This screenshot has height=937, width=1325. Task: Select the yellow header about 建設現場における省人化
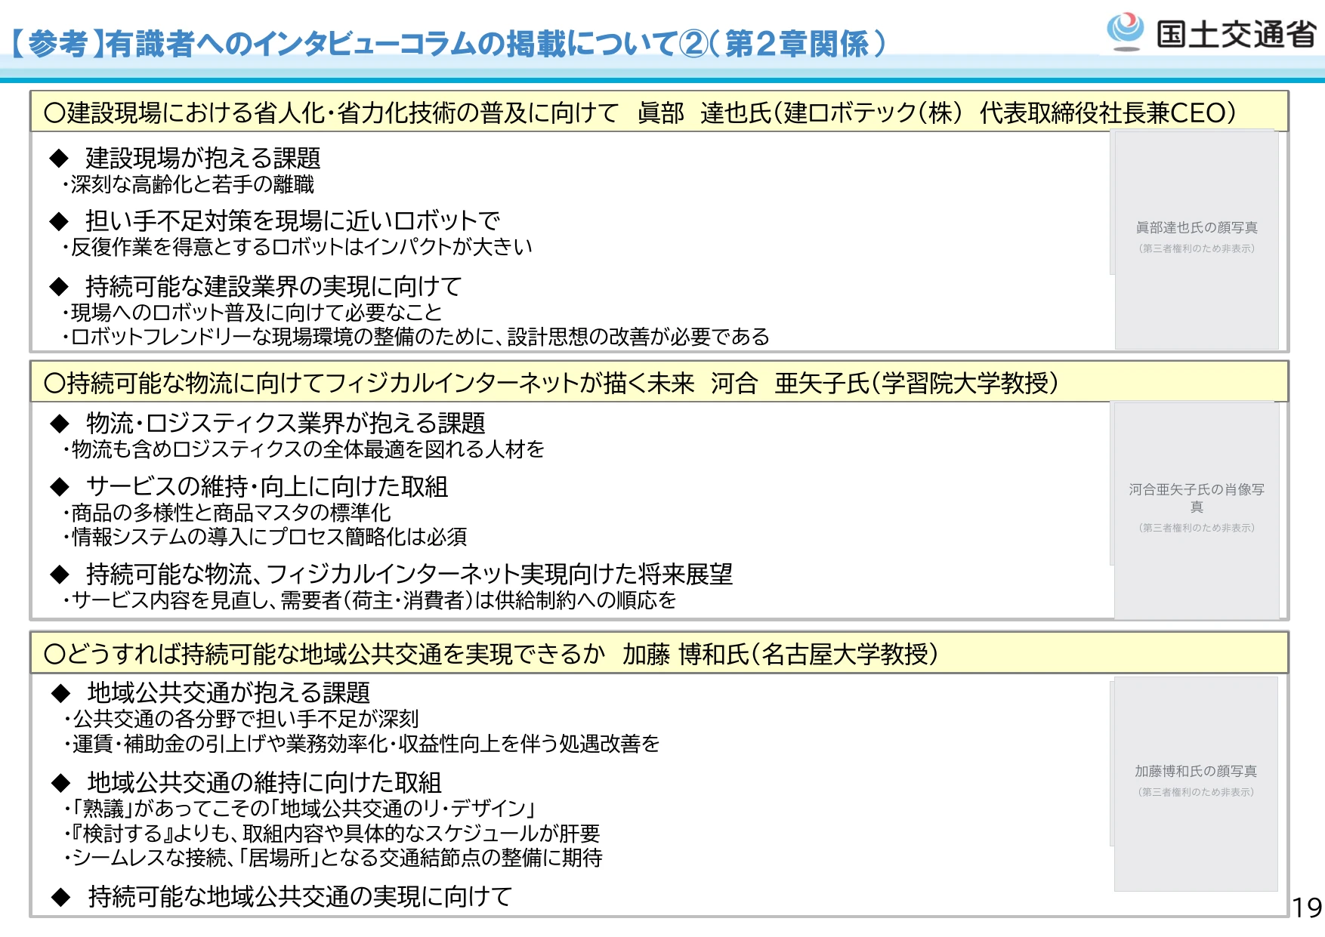659,113
